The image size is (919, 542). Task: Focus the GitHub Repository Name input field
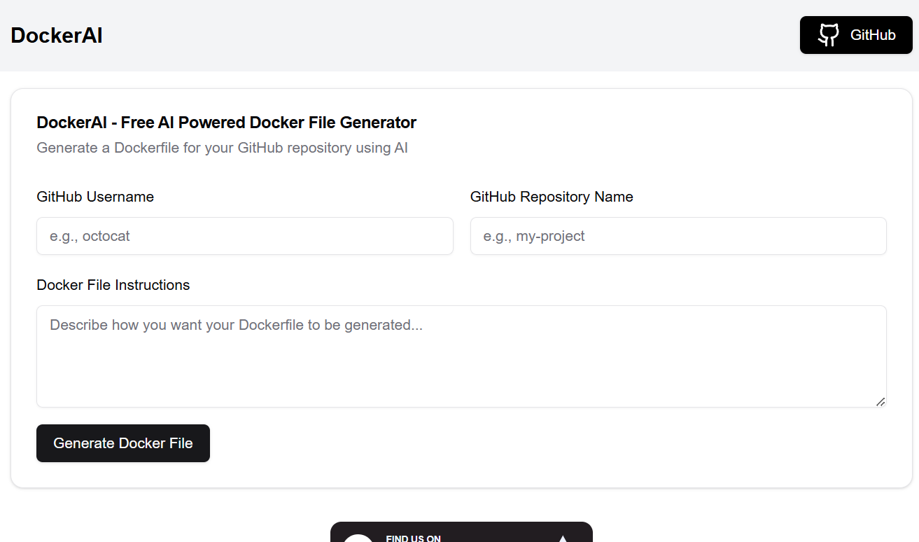(x=678, y=236)
